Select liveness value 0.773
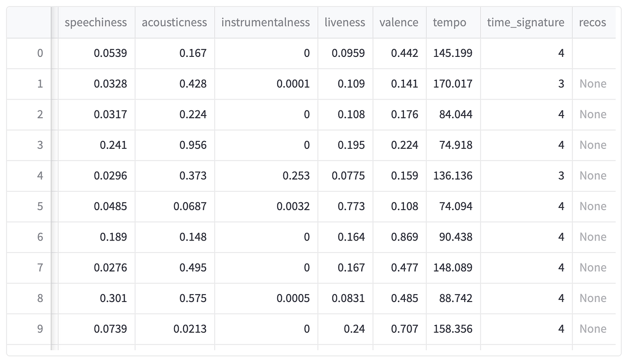 (x=351, y=206)
